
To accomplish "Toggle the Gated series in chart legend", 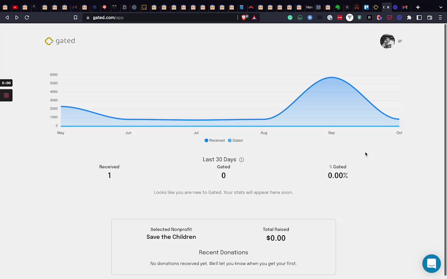I will point(235,140).
